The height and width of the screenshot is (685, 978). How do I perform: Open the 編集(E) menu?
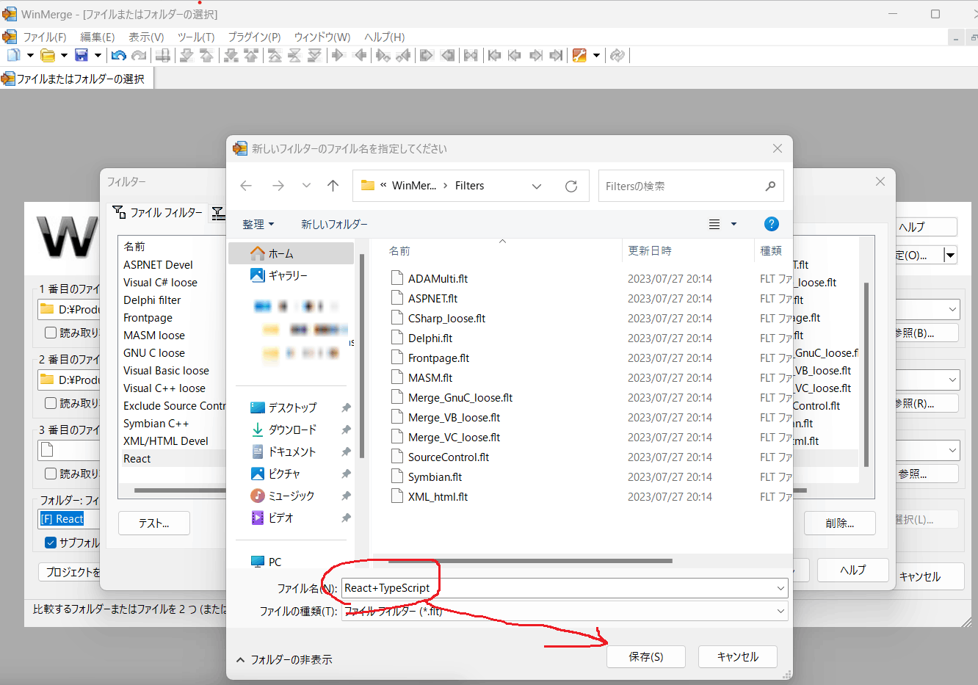[97, 37]
